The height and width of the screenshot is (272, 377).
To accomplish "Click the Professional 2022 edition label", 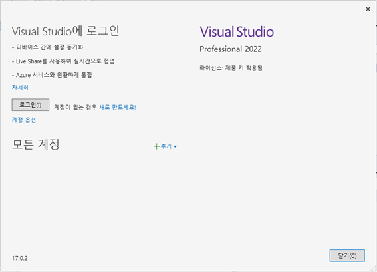I will point(231,49).
